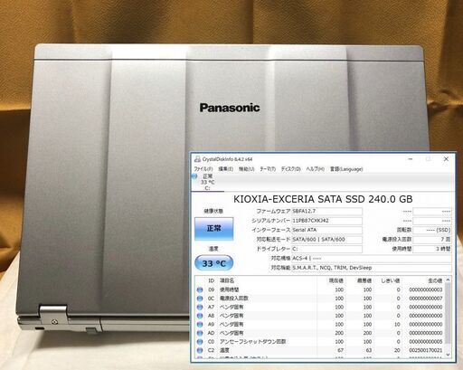Click the 健康状態 label
Viewport: 463px width, 370px height.
click(x=213, y=211)
